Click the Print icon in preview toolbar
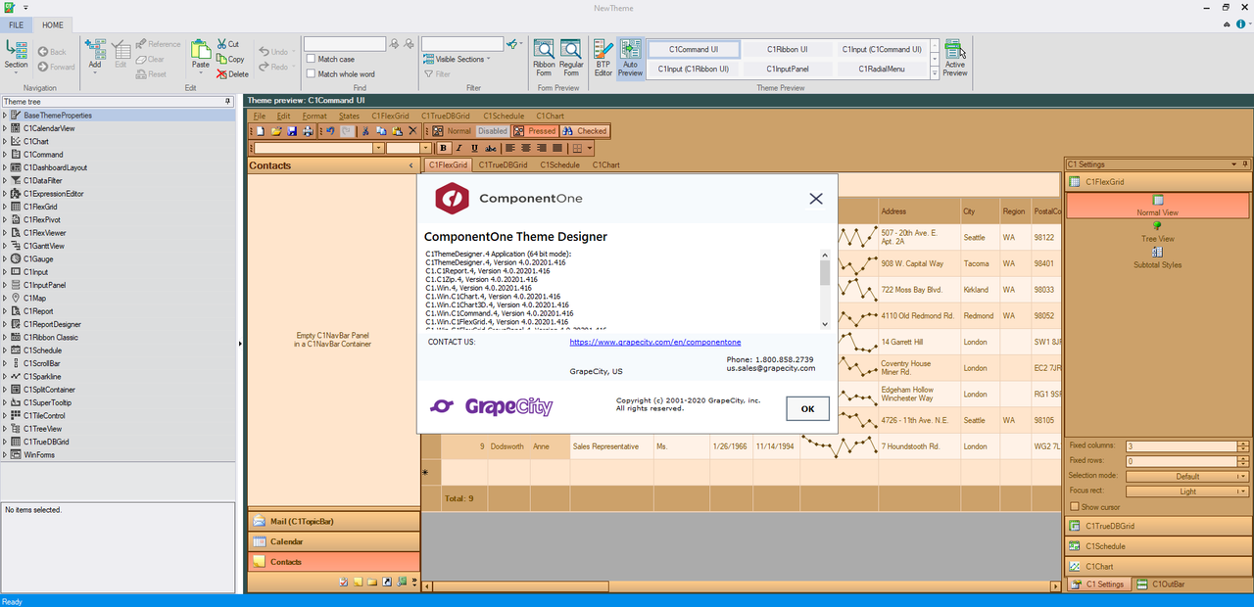The height and width of the screenshot is (607, 1254). coord(308,131)
